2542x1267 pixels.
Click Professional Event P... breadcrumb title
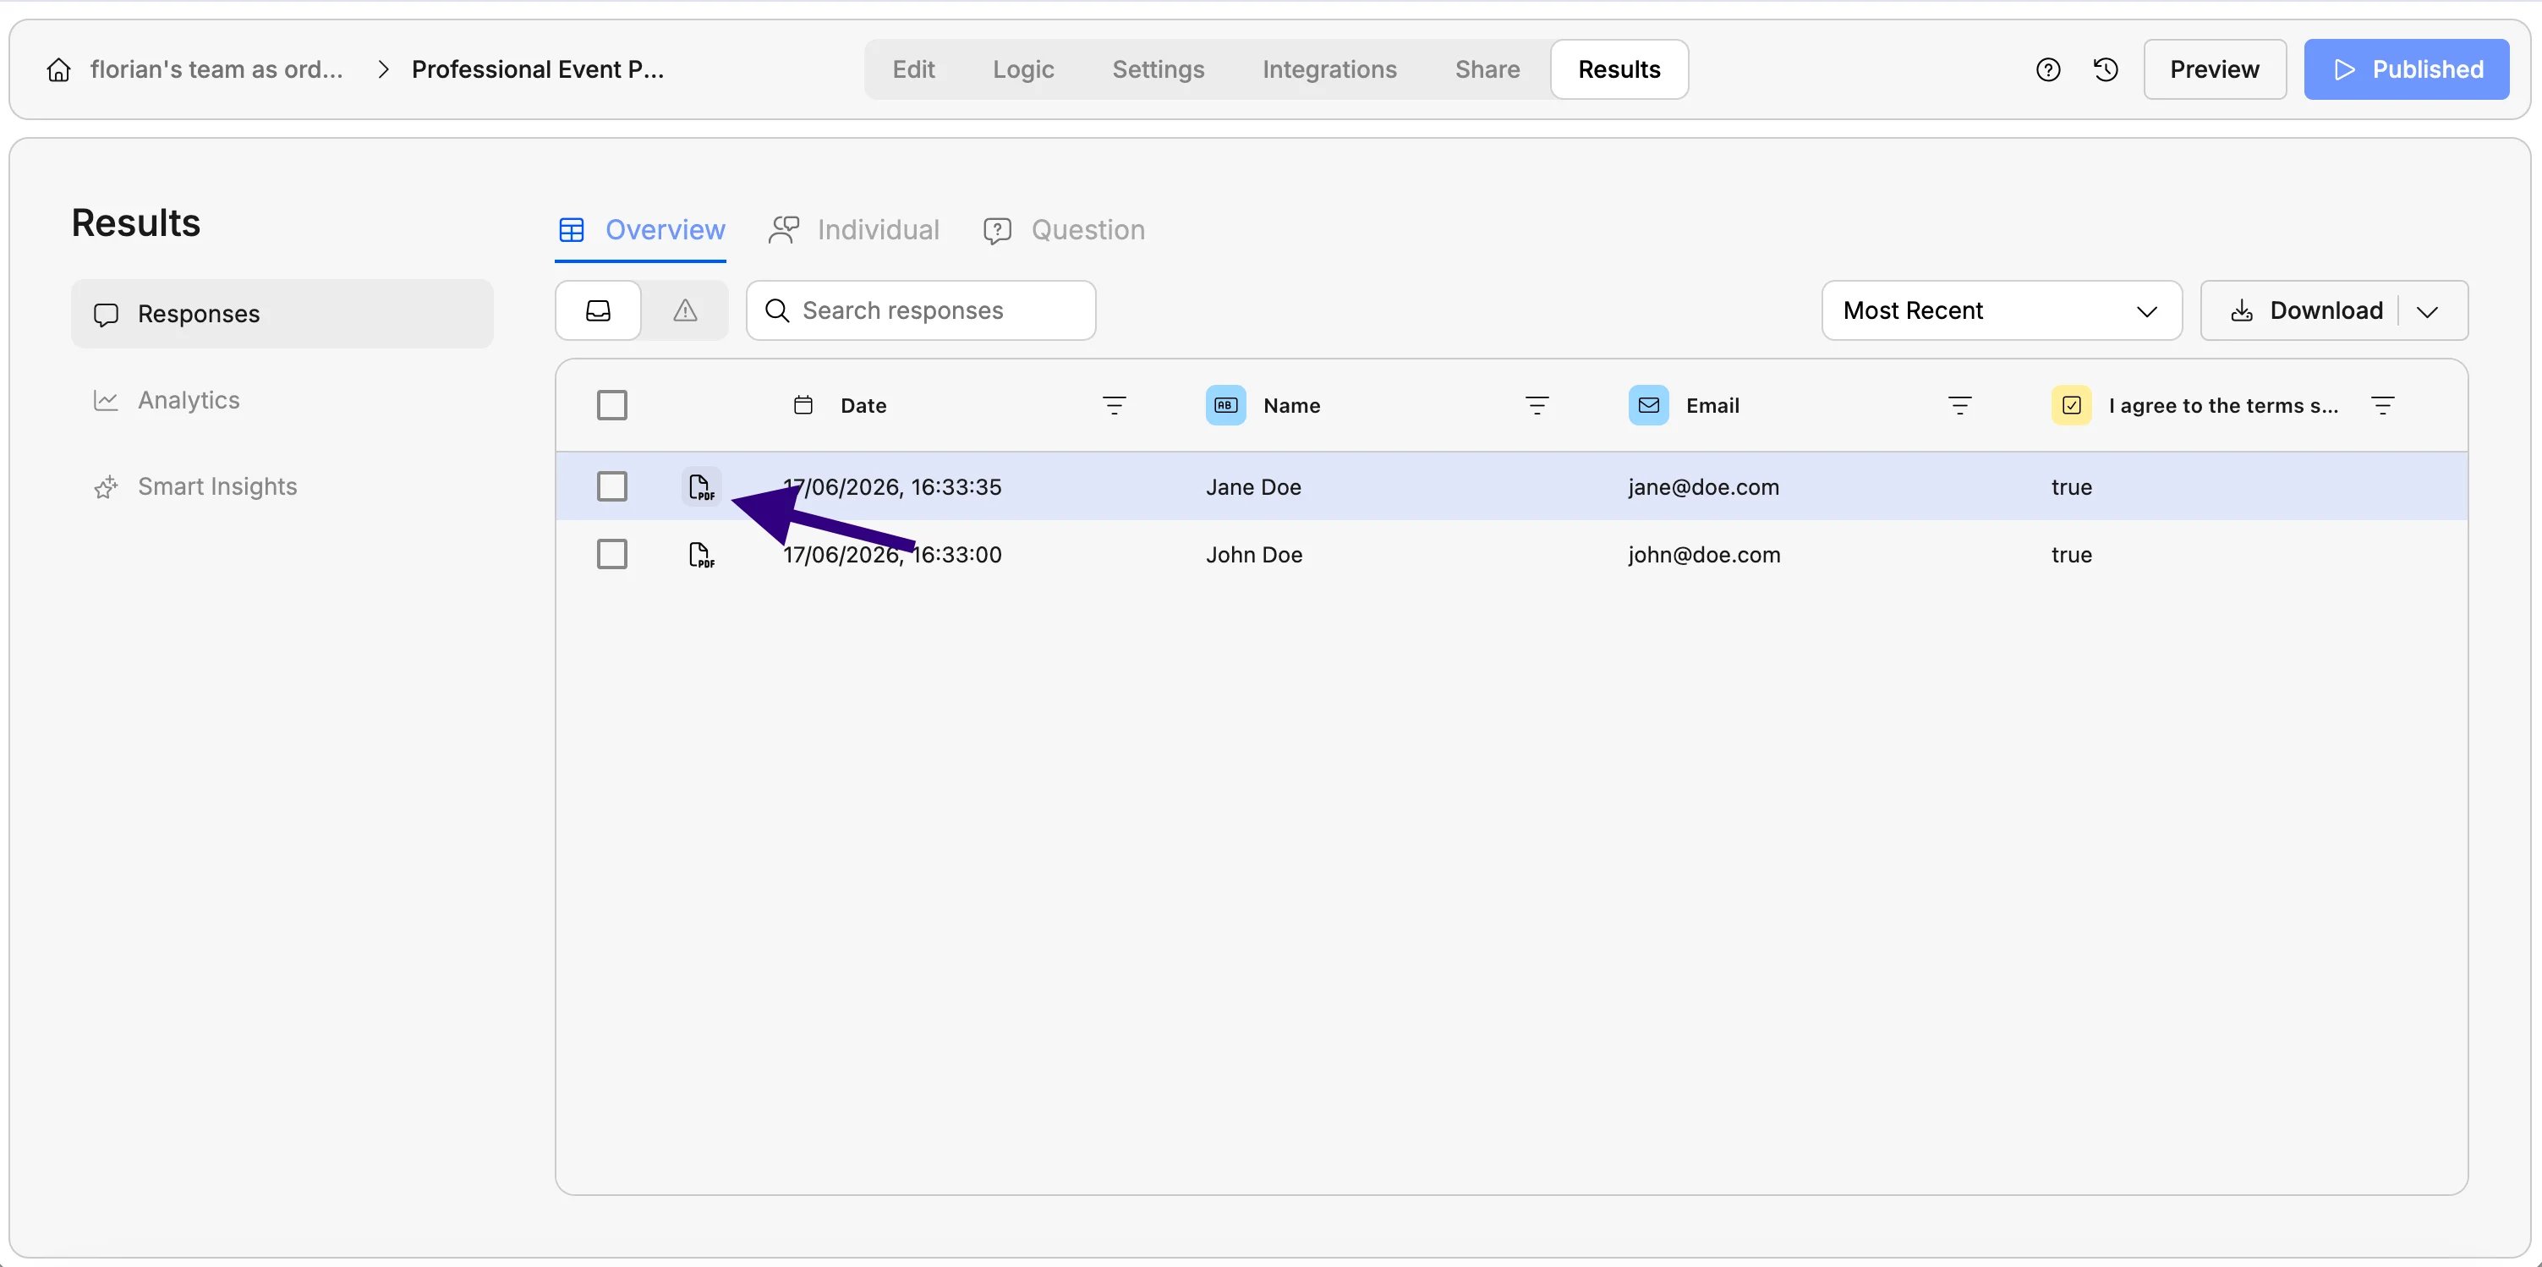538,70
